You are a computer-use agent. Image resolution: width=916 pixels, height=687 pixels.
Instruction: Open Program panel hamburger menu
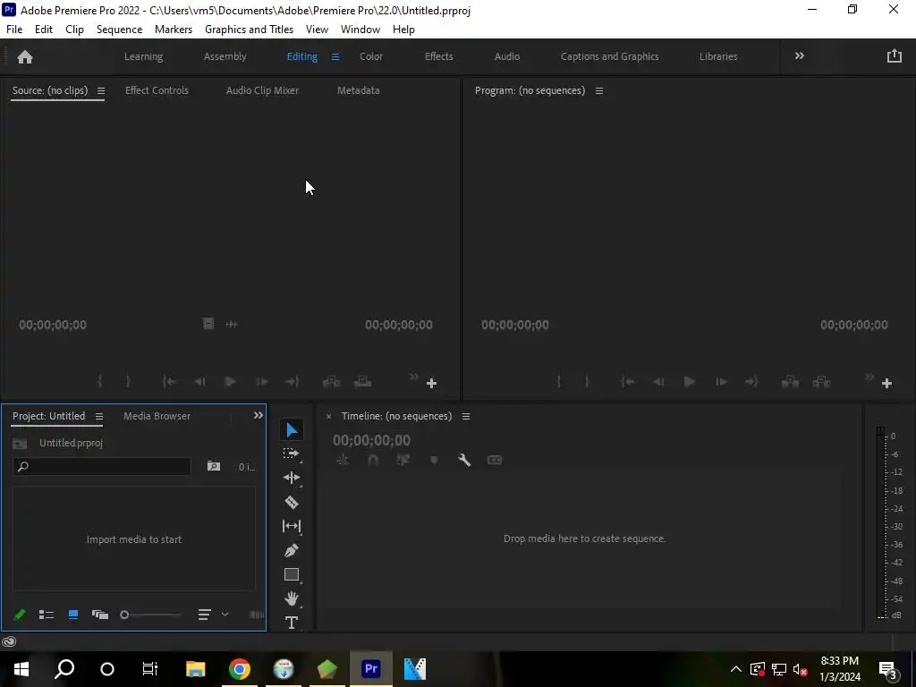point(599,91)
